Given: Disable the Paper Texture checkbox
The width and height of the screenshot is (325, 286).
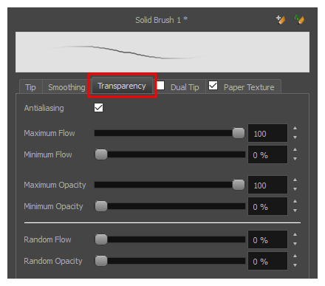Looking at the screenshot, I should [213, 86].
